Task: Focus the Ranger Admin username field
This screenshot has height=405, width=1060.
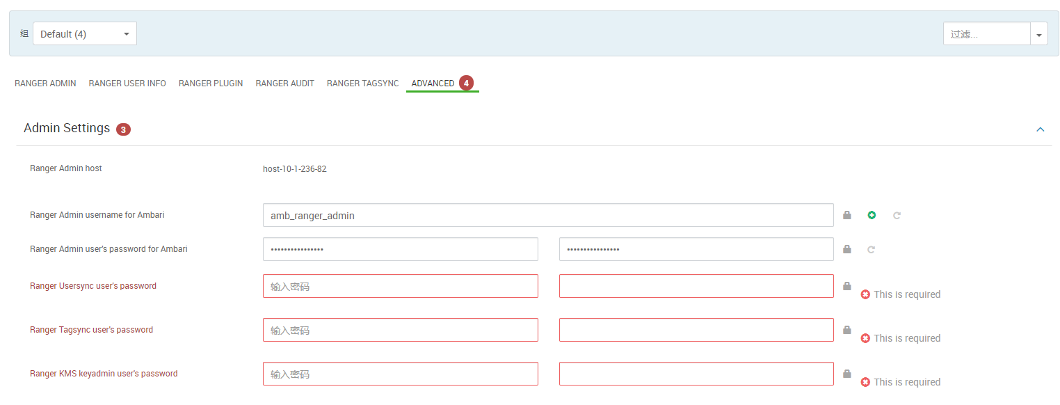Action: (x=548, y=215)
